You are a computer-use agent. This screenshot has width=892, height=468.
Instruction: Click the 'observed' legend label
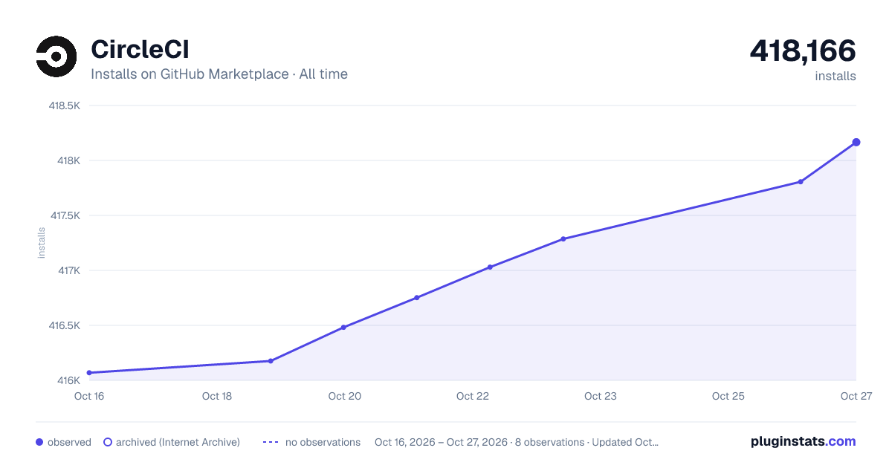click(69, 442)
